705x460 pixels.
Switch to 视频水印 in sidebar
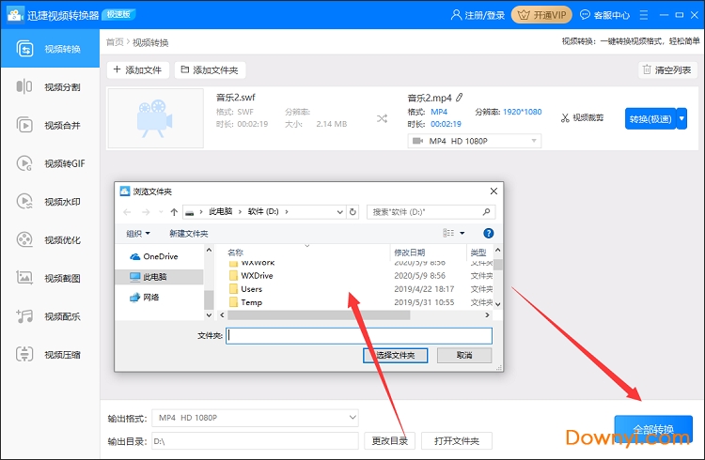50,201
